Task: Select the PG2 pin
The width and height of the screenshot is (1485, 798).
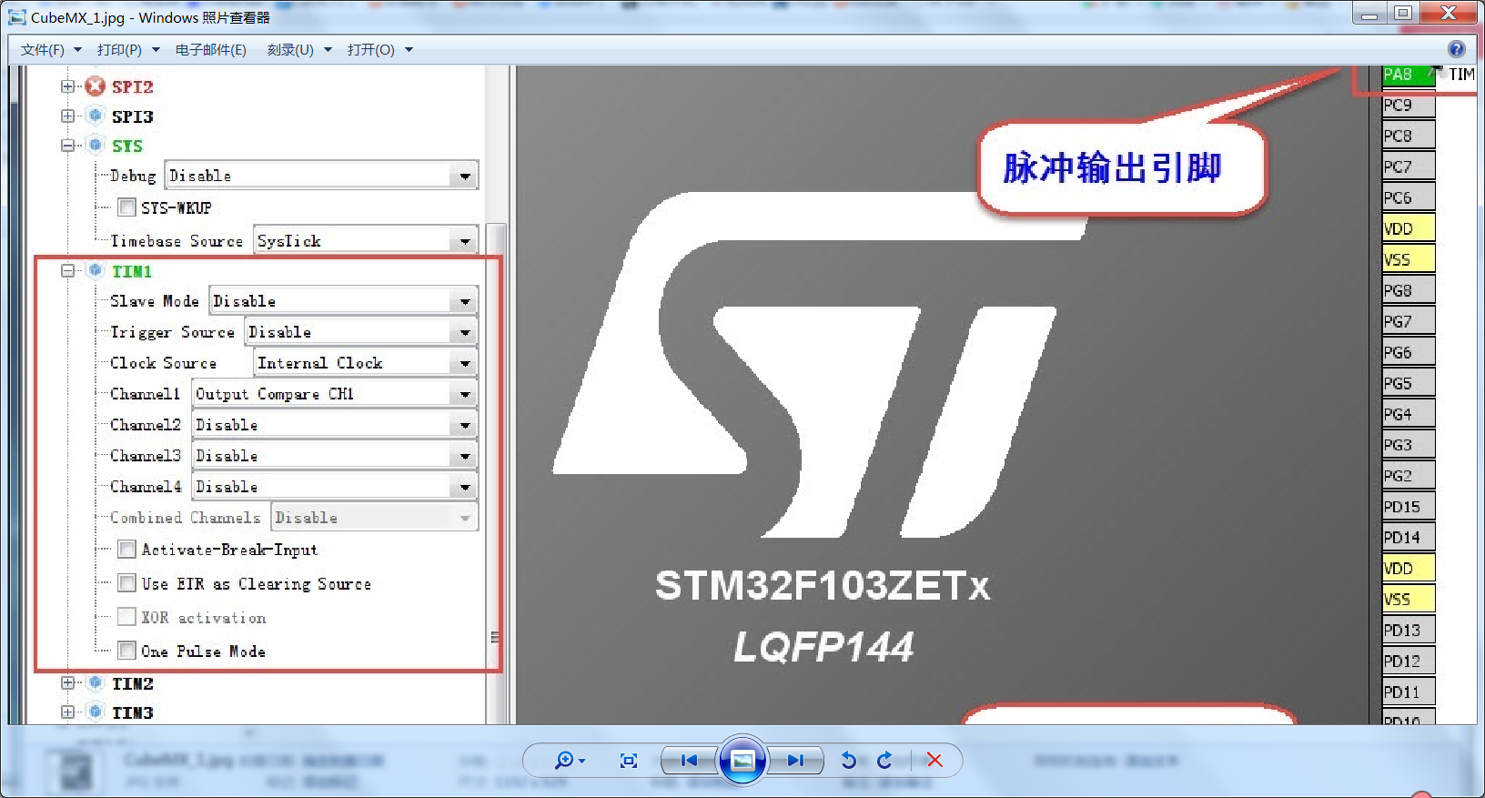Action: (x=1409, y=476)
